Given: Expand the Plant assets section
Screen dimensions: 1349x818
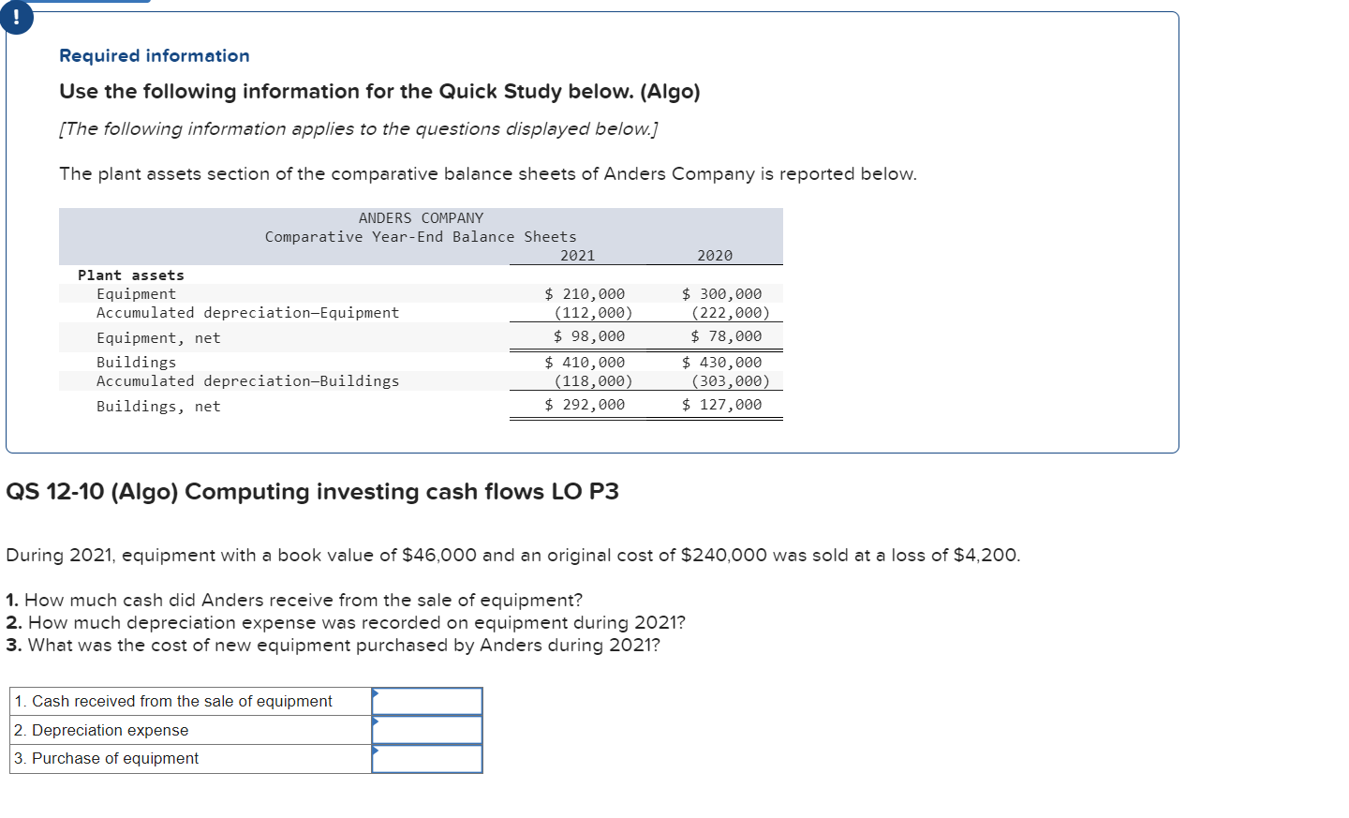Looking at the screenshot, I should [x=129, y=275].
